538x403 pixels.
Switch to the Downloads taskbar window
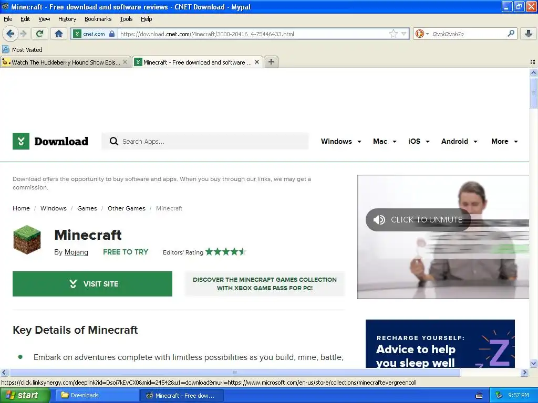click(97, 395)
